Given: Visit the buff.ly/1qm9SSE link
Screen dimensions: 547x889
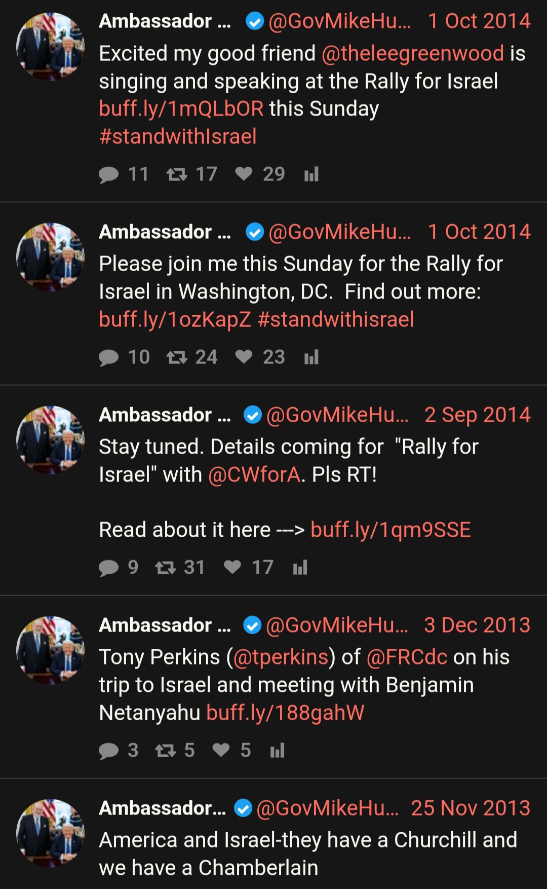Looking at the screenshot, I should point(390,530).
